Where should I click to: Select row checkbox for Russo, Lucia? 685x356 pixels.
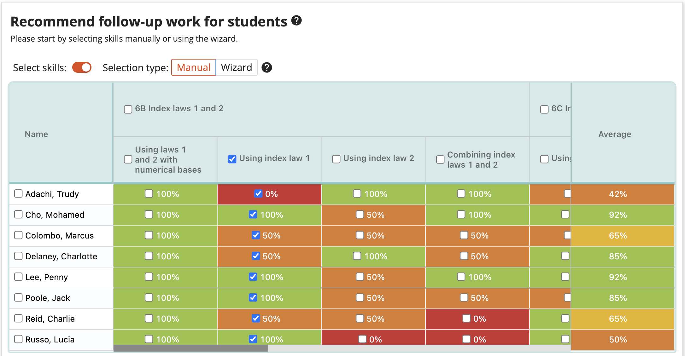tap(18, 339)
